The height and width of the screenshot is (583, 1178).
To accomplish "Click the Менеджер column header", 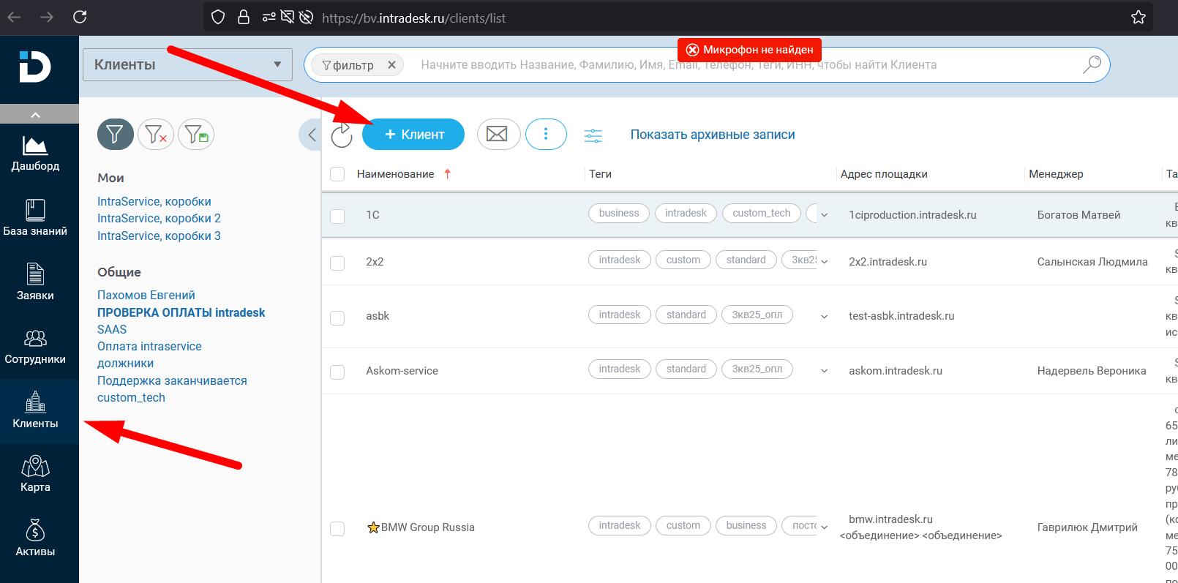I will [1056, 174].
